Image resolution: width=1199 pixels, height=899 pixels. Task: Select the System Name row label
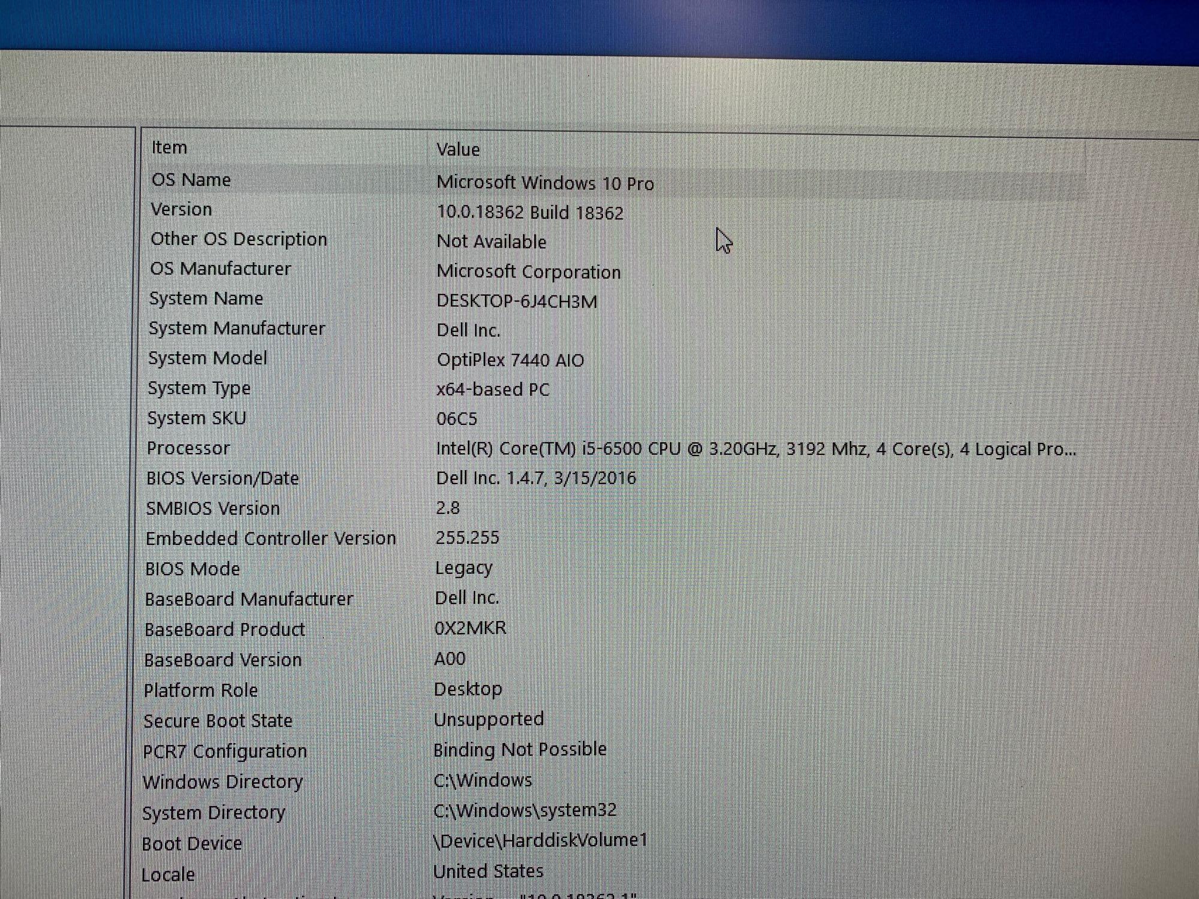coord(206,298)
